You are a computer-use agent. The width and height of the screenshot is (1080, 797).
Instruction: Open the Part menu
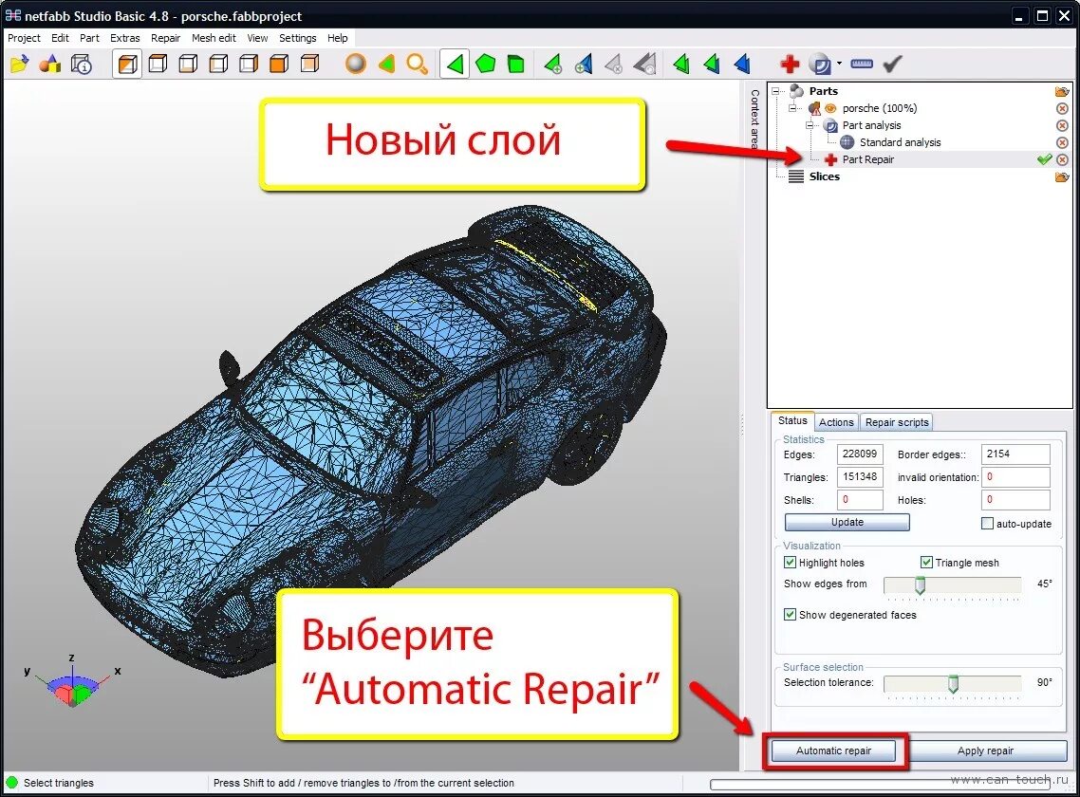(x=89, y=38)
